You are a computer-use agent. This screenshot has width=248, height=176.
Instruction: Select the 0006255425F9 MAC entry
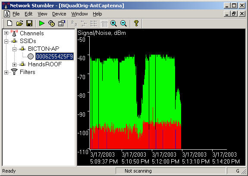tap(55, 56)
